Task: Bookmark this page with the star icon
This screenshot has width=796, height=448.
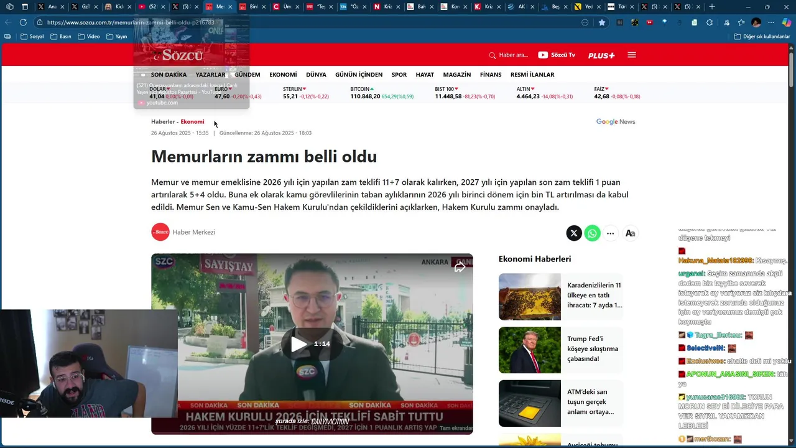Action: (602, 22)
